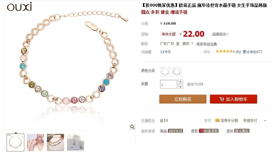Click the magnifier zoom icon on the product image
This screenshot has height=154, width=272.
point(132,127)
